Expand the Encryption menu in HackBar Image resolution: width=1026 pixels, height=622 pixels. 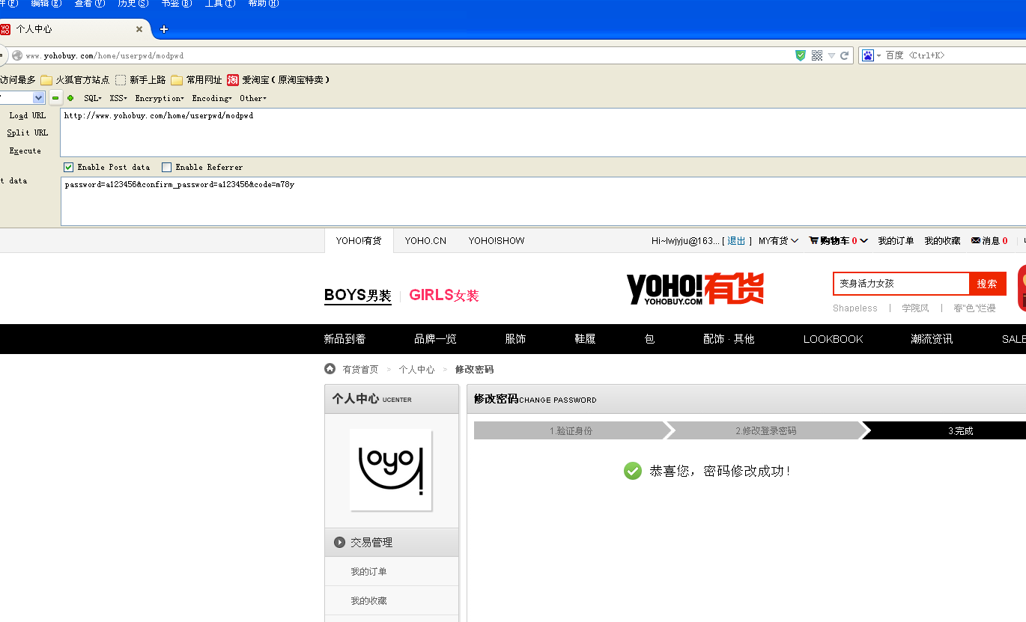click(x=160, y=98)
